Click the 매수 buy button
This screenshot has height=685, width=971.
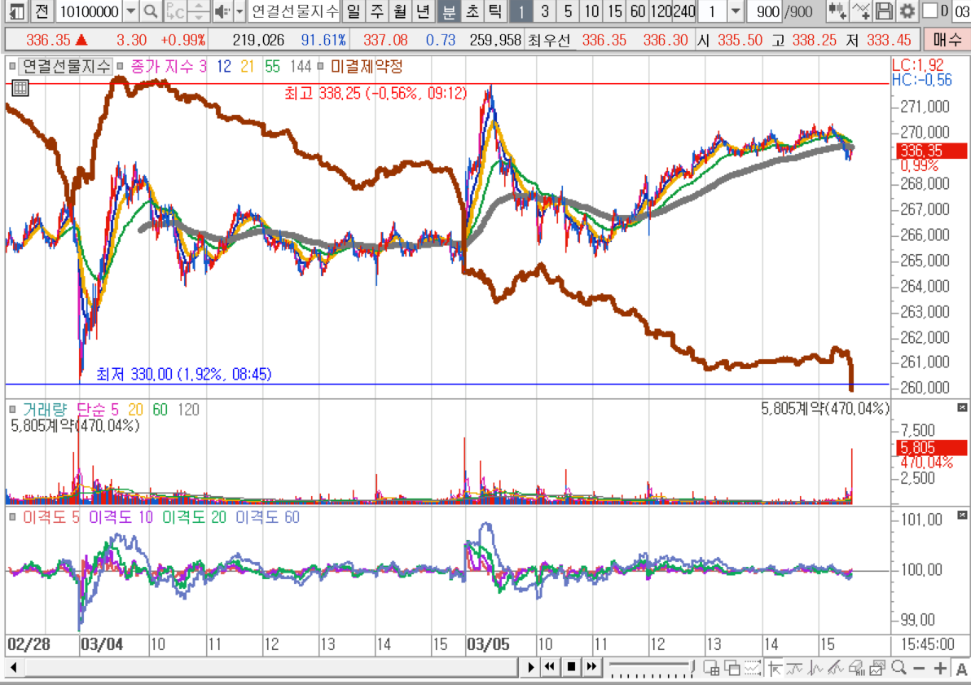pos(946,39)
